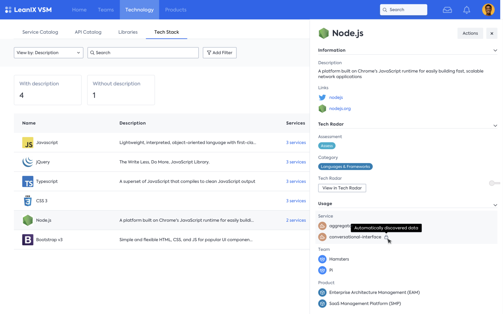Click the SaaS Management Platform (SMP) text
This screenshot has height=314, width=503.
tap(365, 304)
